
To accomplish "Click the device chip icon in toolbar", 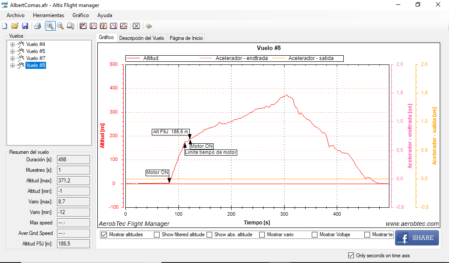I will pyautogui.click(x=149, y=26).
